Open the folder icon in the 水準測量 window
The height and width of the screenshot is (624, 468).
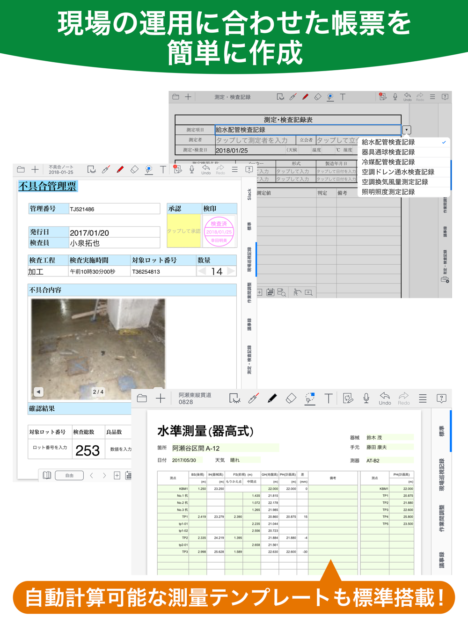(142, 398)
